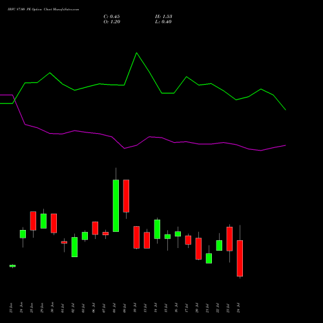This screenshot has width=323, height=323.
Task: Click the open value 'O: 1.20'
Action: point(112,22)
